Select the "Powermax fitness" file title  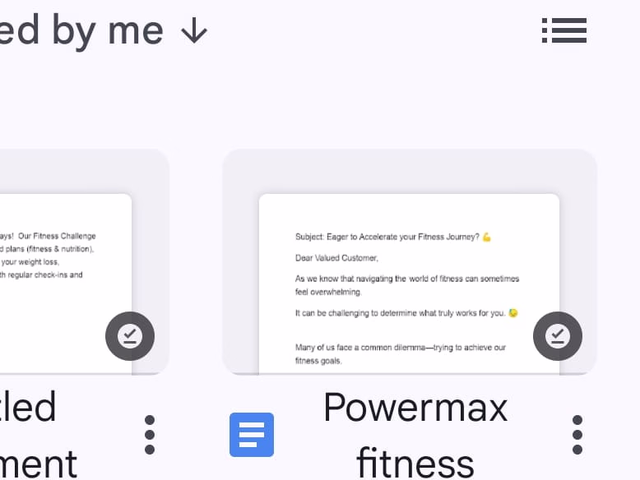coord(415,435)
